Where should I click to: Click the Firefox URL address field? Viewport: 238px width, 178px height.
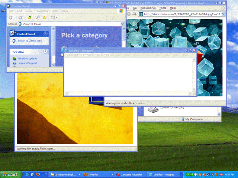182,14
